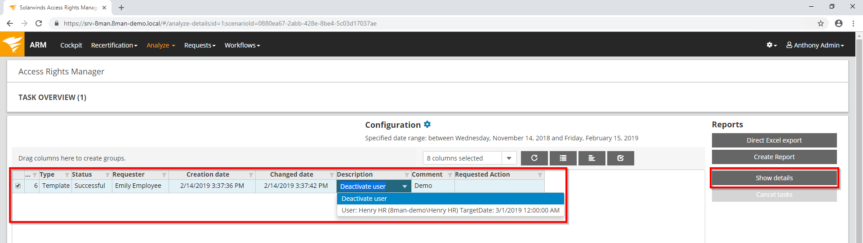Expand the '8 columns selected' dropdown

pos(509,158)
